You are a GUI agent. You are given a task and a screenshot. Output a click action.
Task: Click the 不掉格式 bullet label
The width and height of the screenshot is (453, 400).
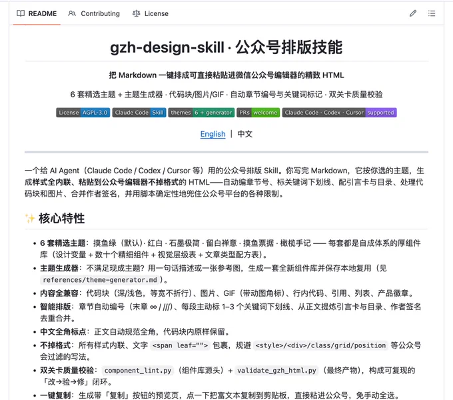pos(55,345)
